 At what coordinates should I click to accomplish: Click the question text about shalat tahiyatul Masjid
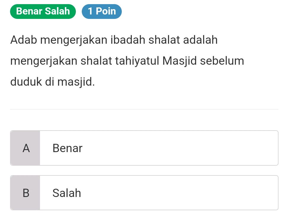(x=127, y=61)
